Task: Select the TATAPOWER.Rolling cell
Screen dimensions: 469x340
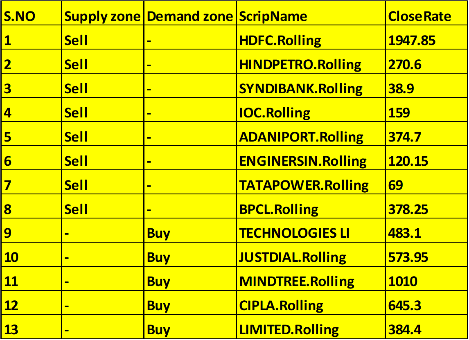Action: point(304,185)
